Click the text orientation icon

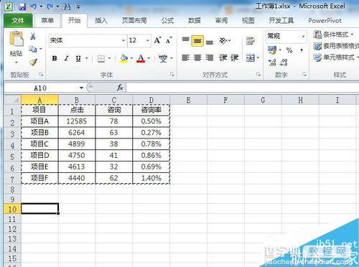(223, 41)
